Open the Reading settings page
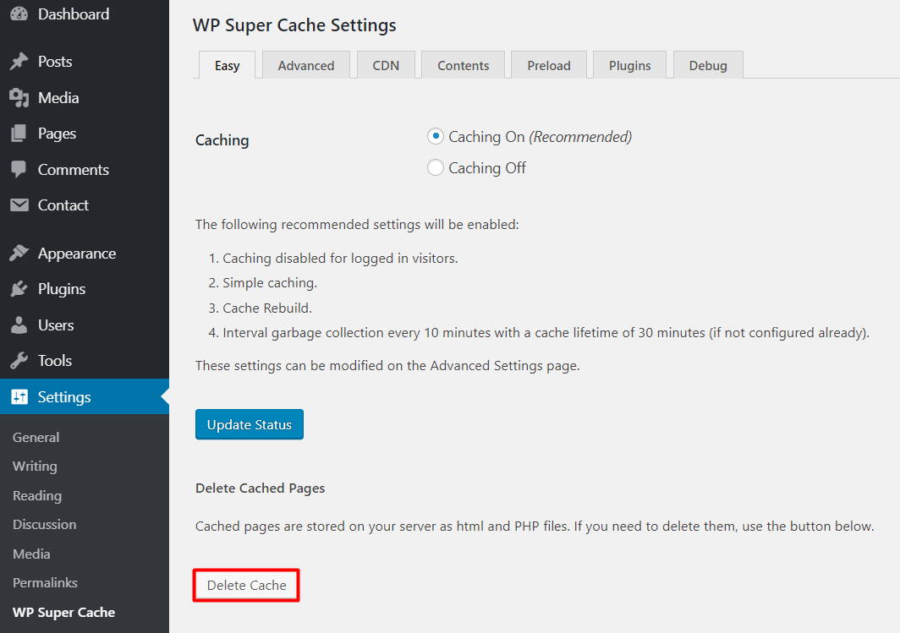This screenshot has width=900, height=633. pyautogui.click(x=36, y=495)
